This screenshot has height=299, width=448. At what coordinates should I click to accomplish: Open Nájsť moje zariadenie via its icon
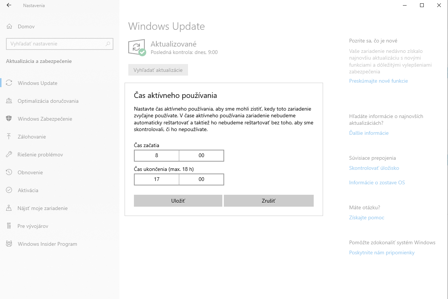[x=9, y=208]
